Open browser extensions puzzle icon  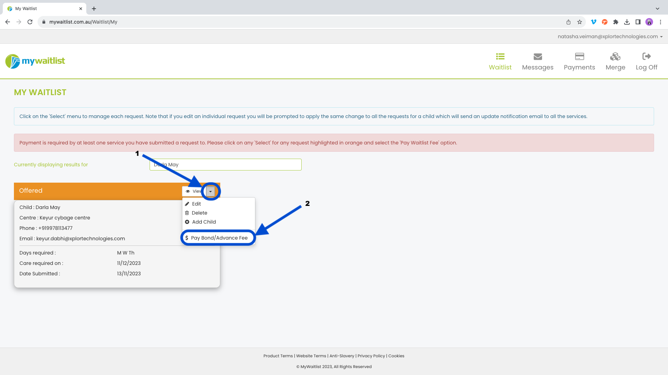click(616, 22)
